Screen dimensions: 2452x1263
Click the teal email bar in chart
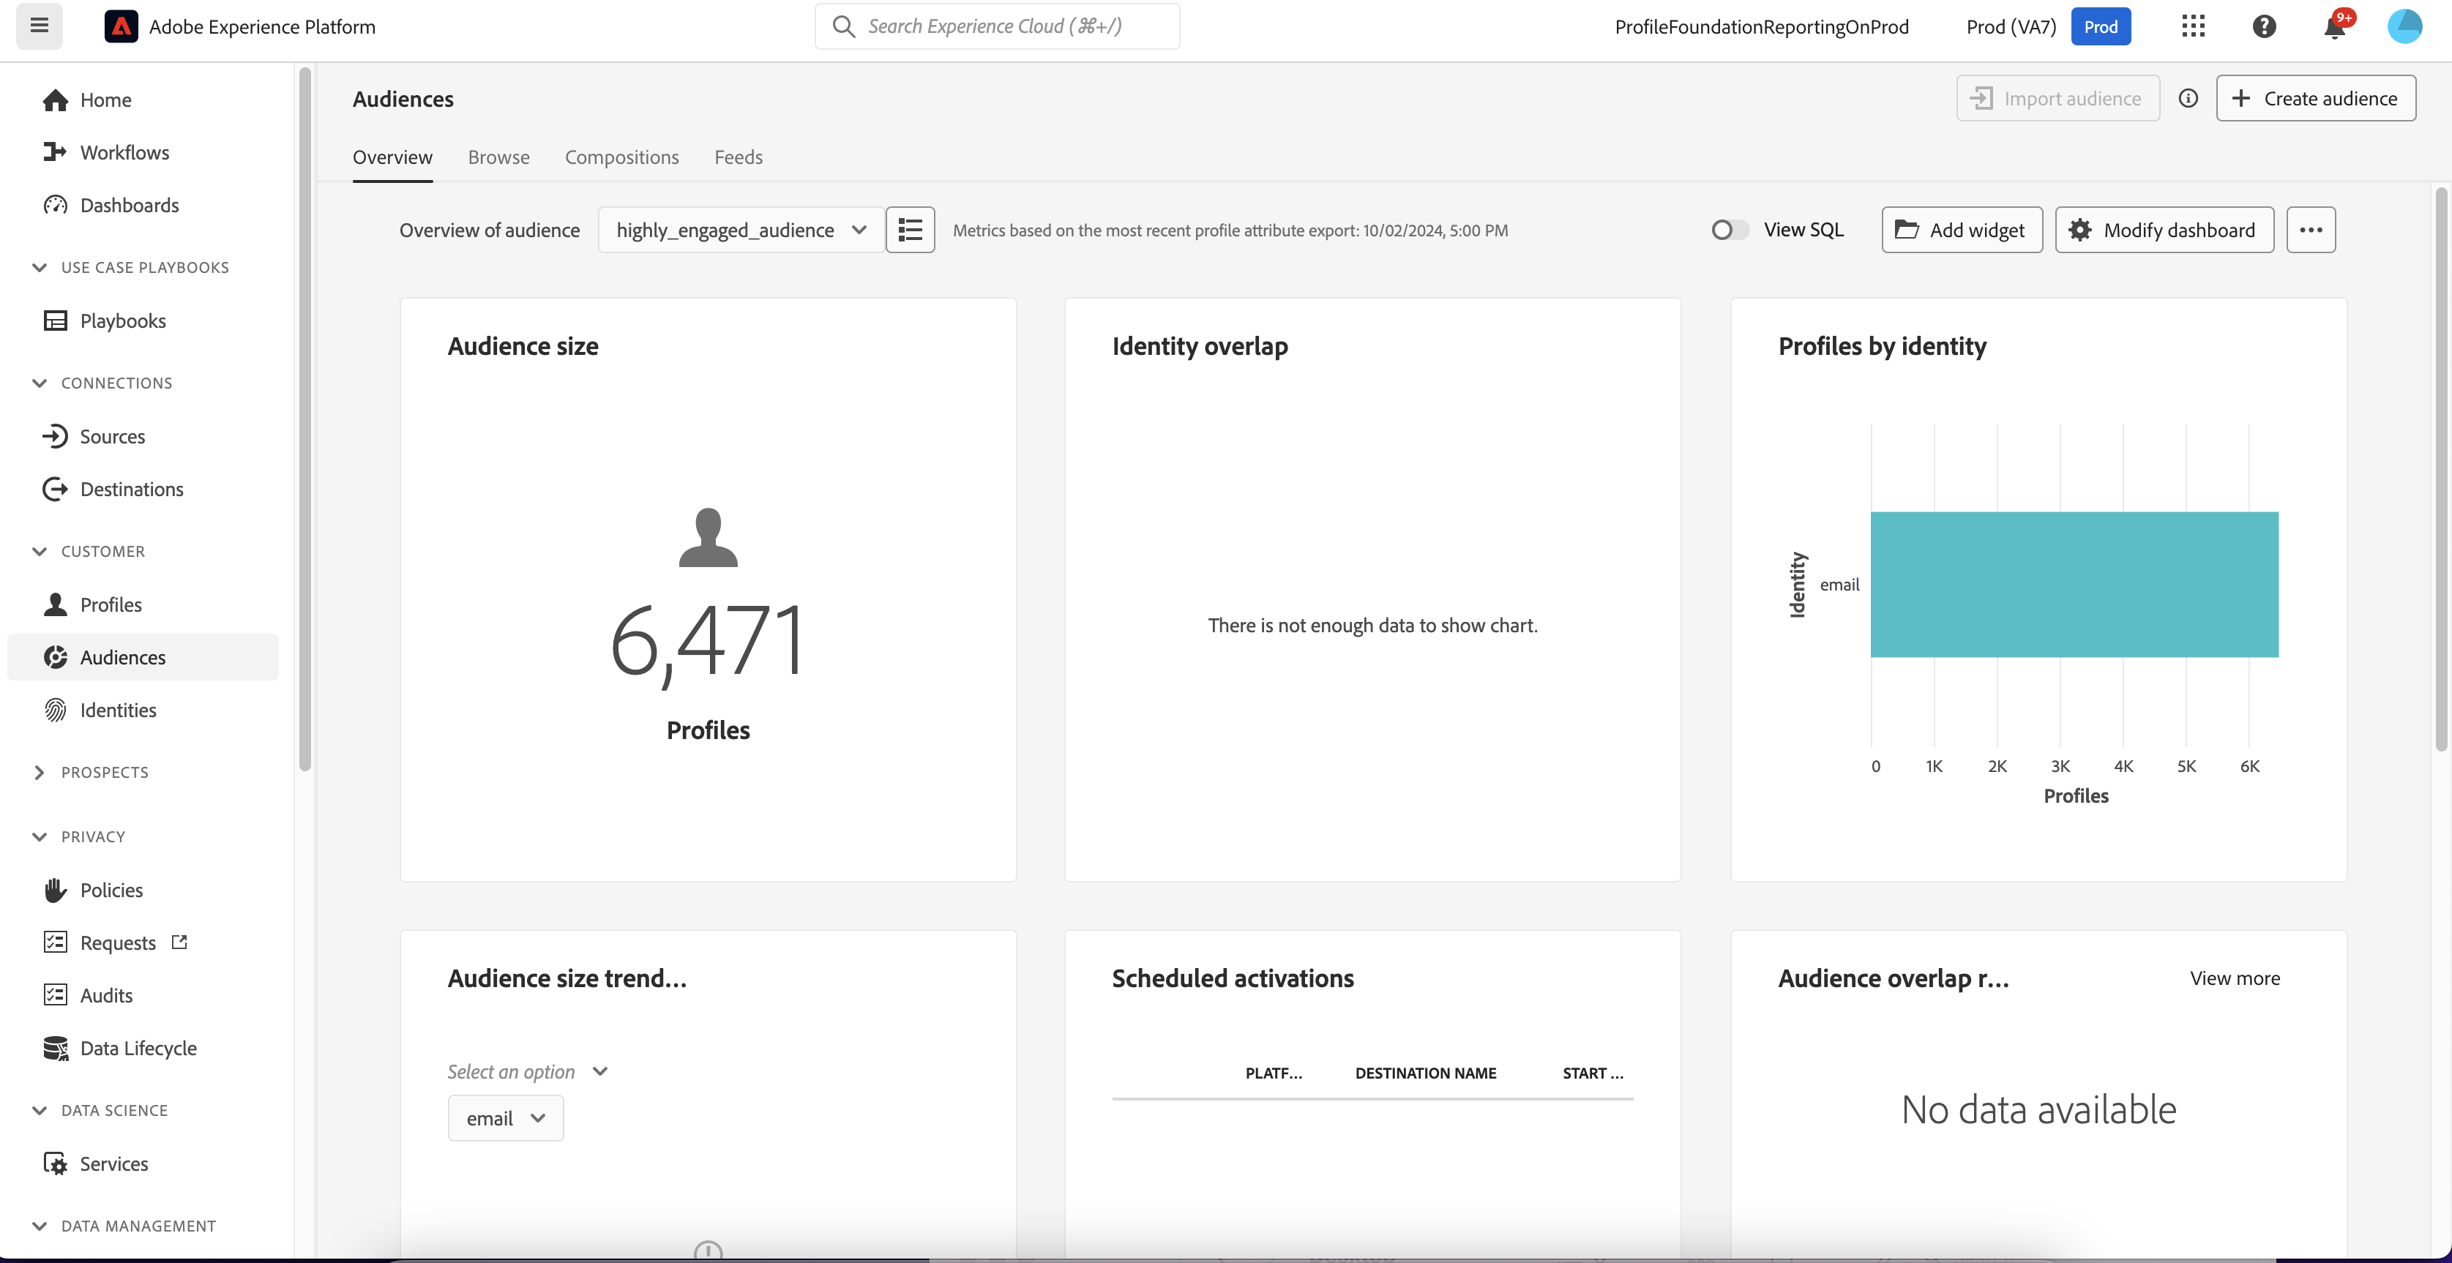coord(2073,583)
